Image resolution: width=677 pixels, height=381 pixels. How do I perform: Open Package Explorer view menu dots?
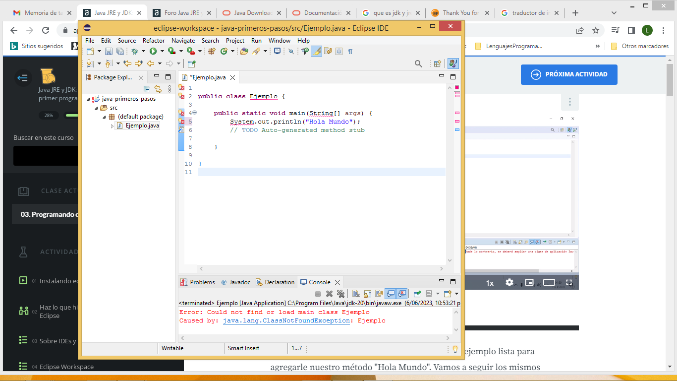(x=170, y=89)
